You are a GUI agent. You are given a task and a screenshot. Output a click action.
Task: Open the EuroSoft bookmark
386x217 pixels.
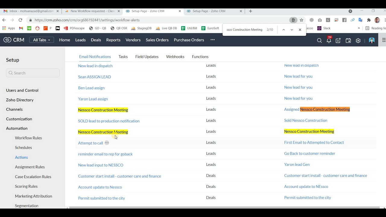[x=210, y=28]
